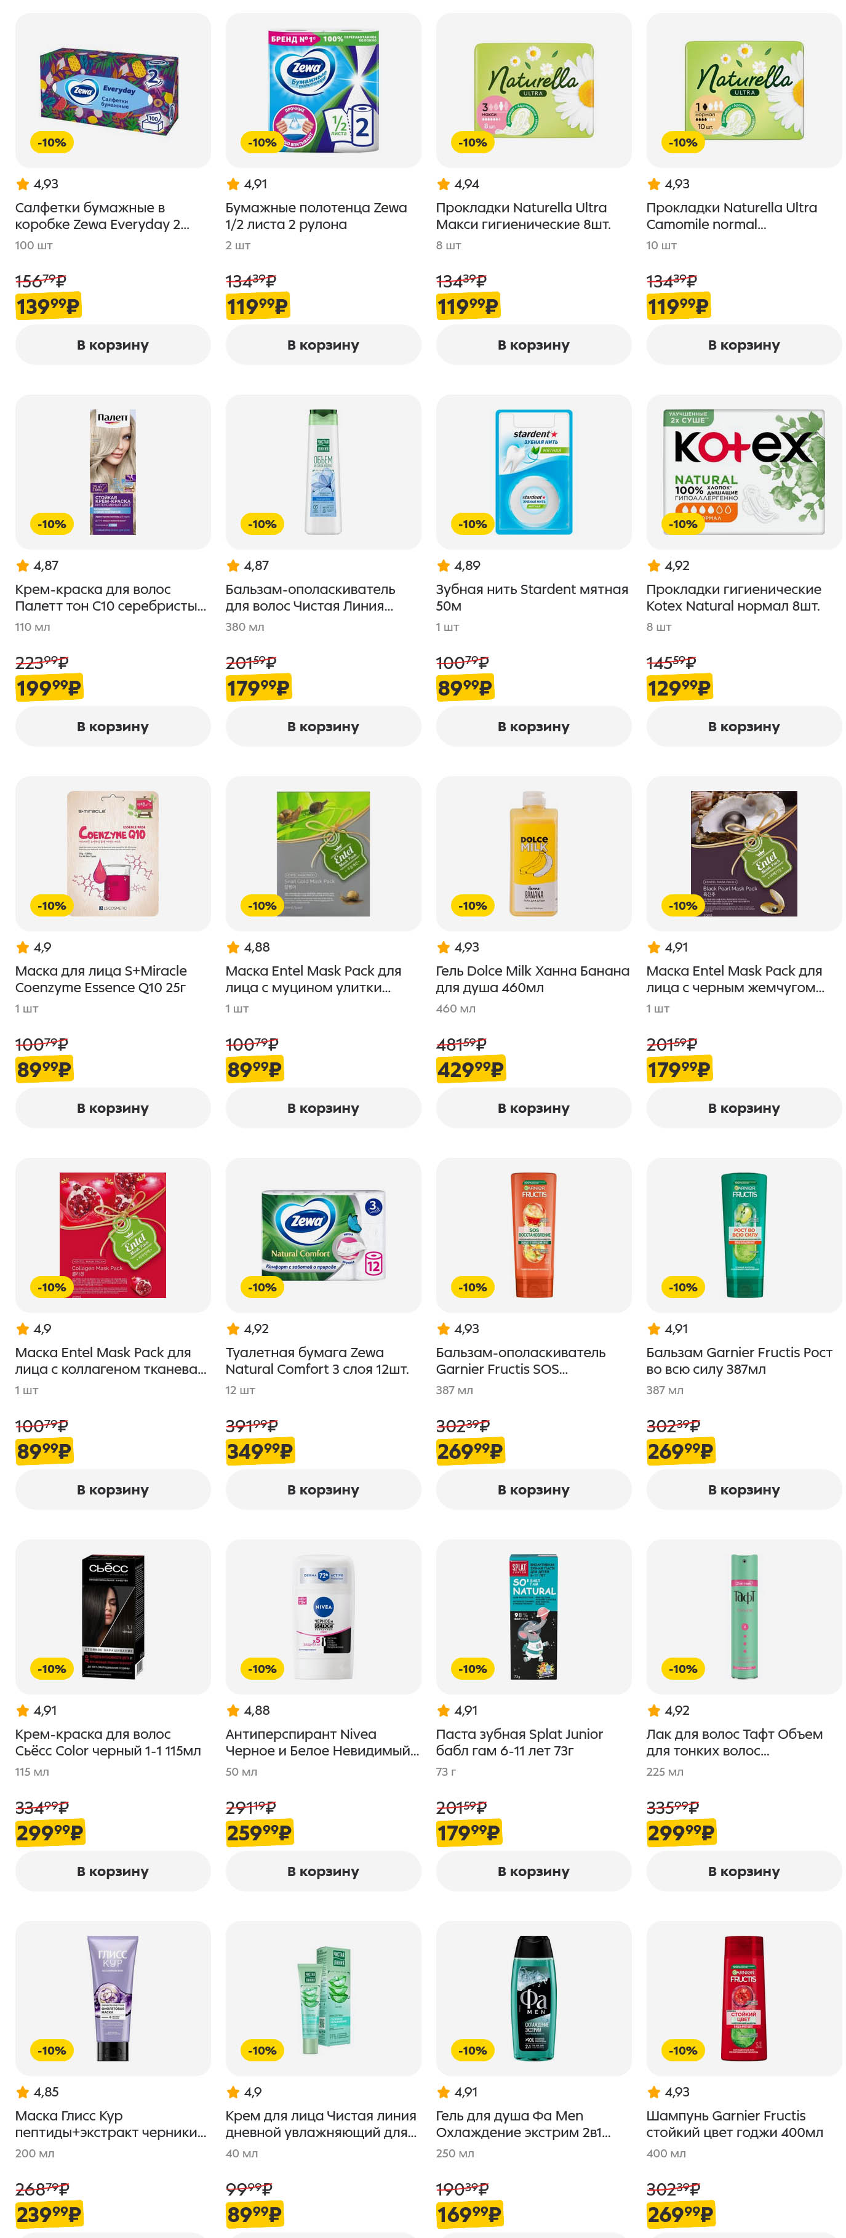Click the -10% badge on Nivea antiperspirant
846x2238 pixels.
pos(262,1668)
